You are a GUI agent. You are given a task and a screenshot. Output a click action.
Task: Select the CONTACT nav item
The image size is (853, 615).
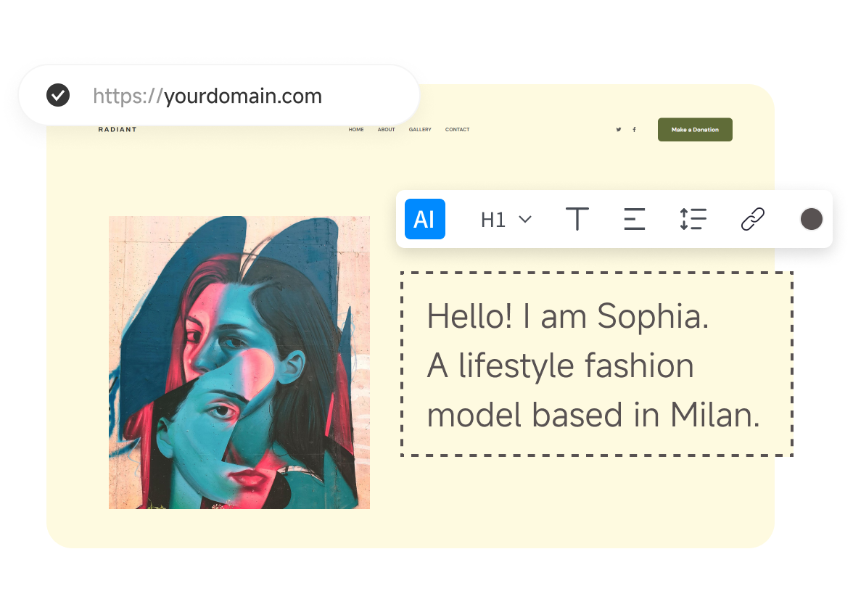457,130
